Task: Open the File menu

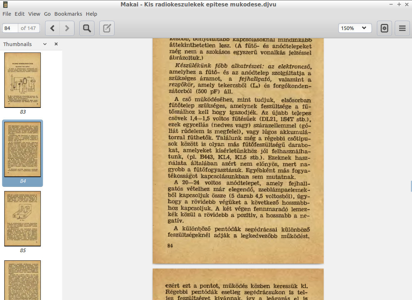Action: point(7,14)
